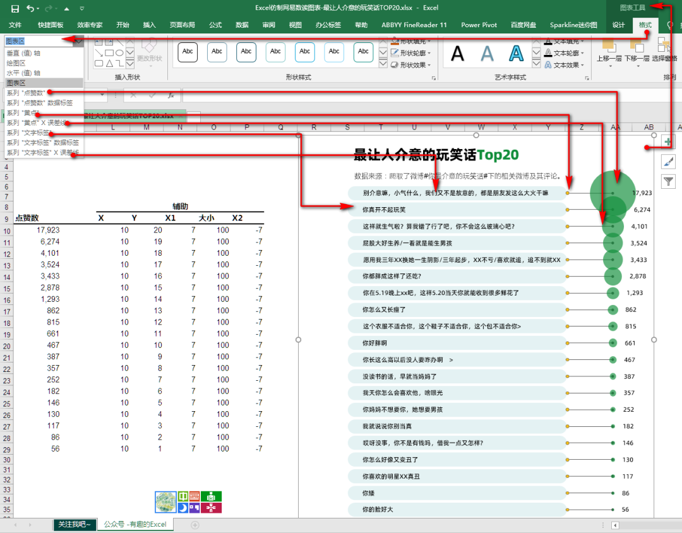This screenshot has width=682, height=533.
Task: Click the lightbulb tell-me icon
Action: tap(670, 25)
